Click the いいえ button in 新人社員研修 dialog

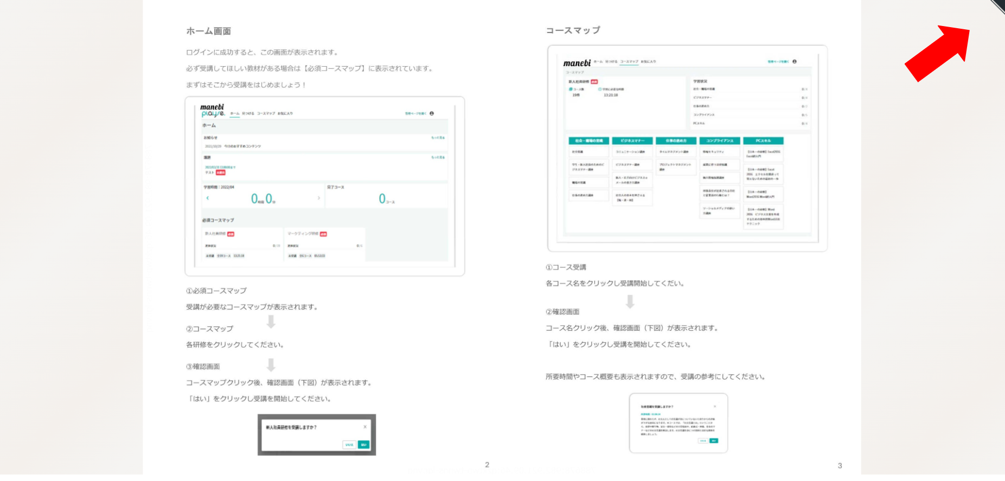[x=349, y=445]
